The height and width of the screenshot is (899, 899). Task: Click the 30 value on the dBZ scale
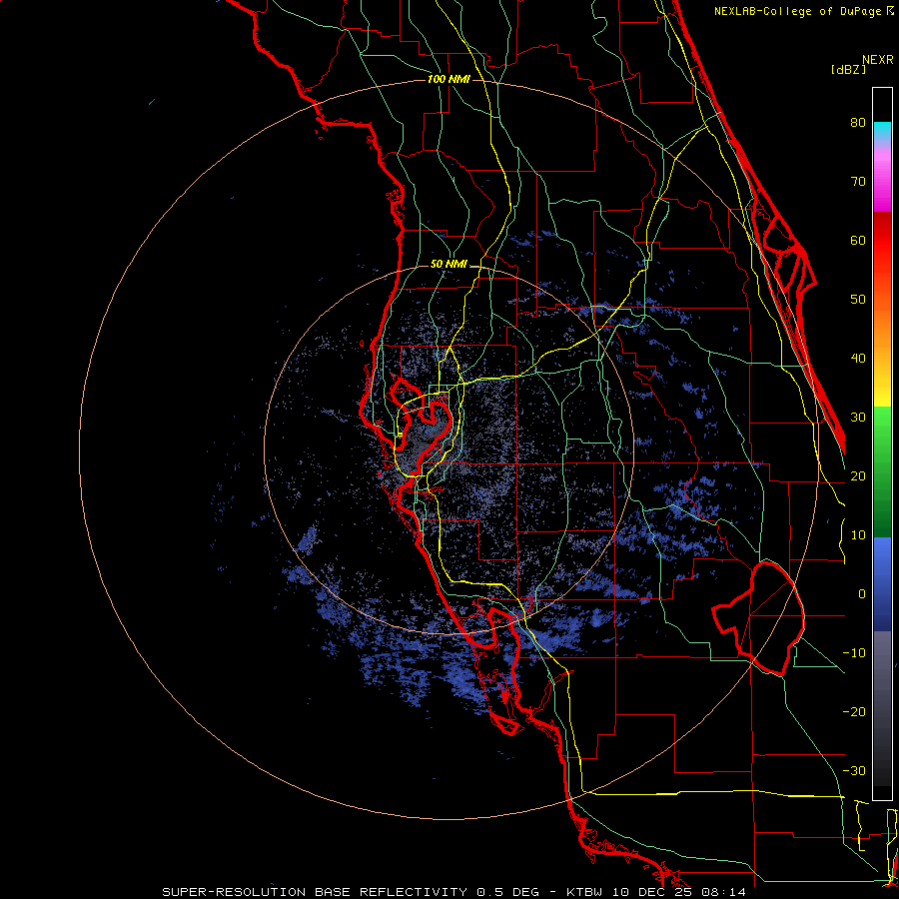pos(858,418)
